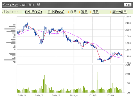The image size is (135, 101).
Task: Click orange arrow before 日足
Action: 69,12
